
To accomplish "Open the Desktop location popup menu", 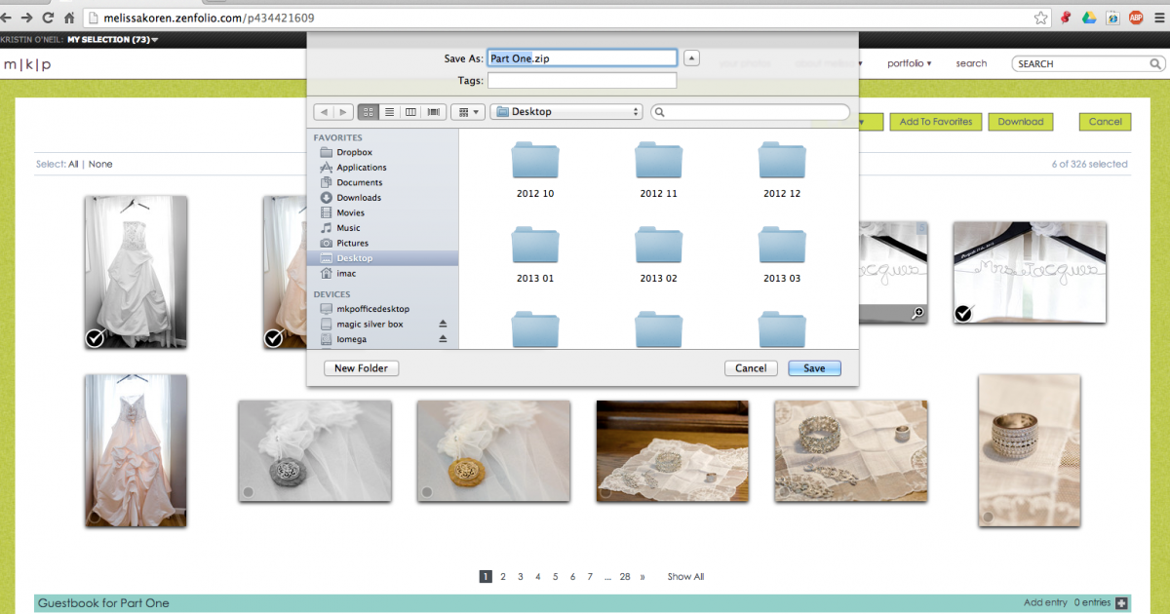I will [x=566, y=112].
